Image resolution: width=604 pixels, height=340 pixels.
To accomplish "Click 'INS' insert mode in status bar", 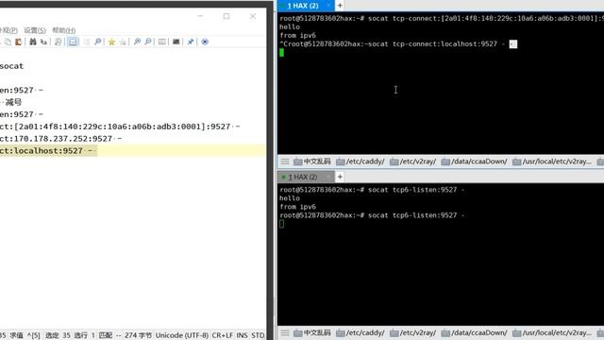I will pyautogui.click(x=242, y=335).
